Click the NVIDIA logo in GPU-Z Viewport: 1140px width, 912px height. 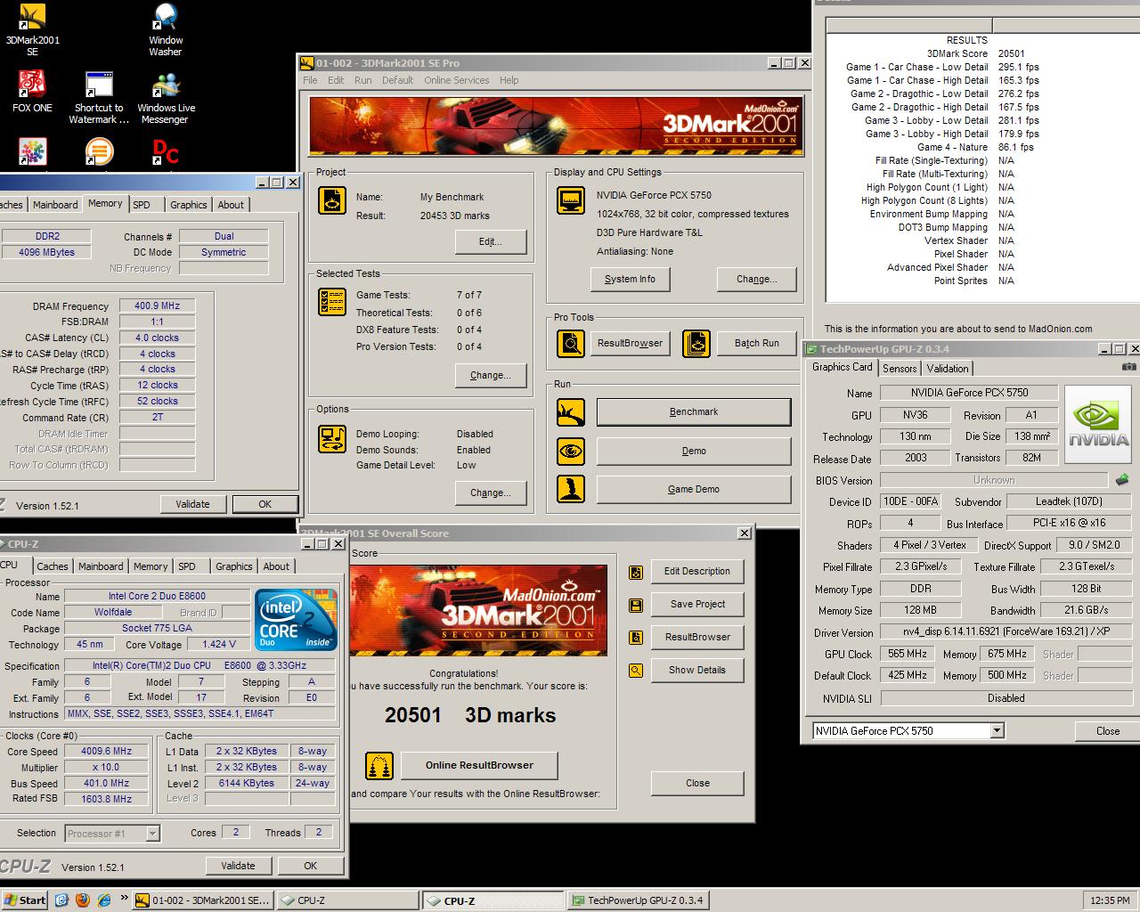click(1099, 425)
